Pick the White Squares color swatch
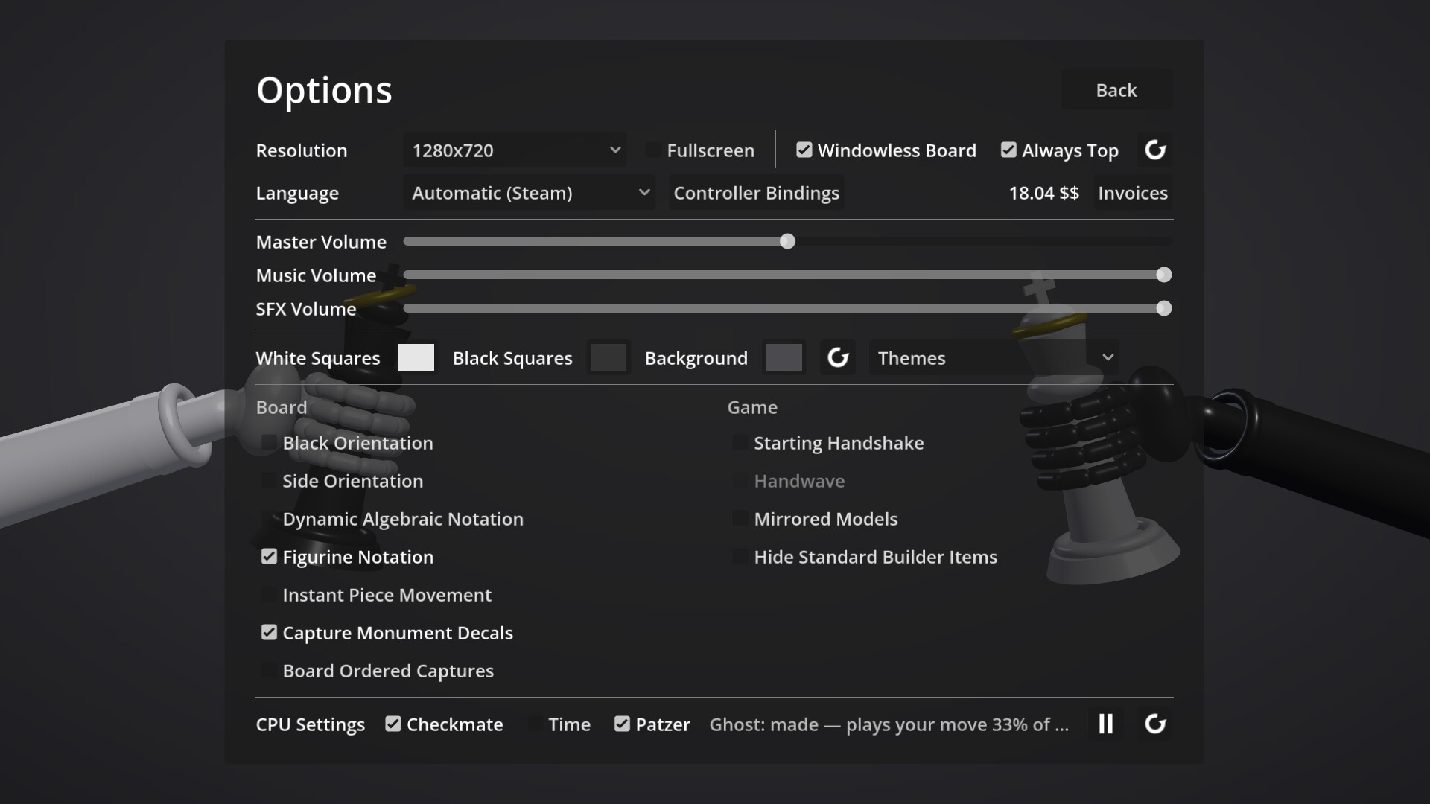Viewport: 1430px width, 804px height. pyautogui.click(x=416, y=358)
